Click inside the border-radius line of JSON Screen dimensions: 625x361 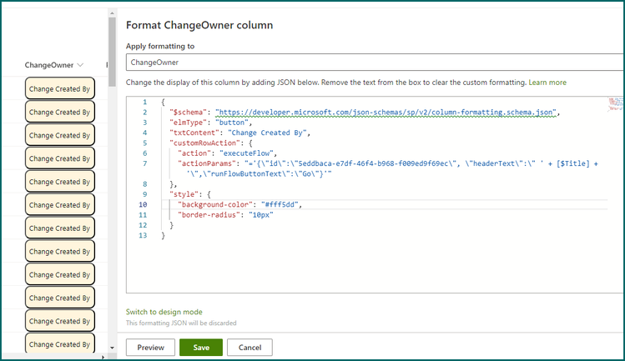pyautogui.click(x=225, y=215)
